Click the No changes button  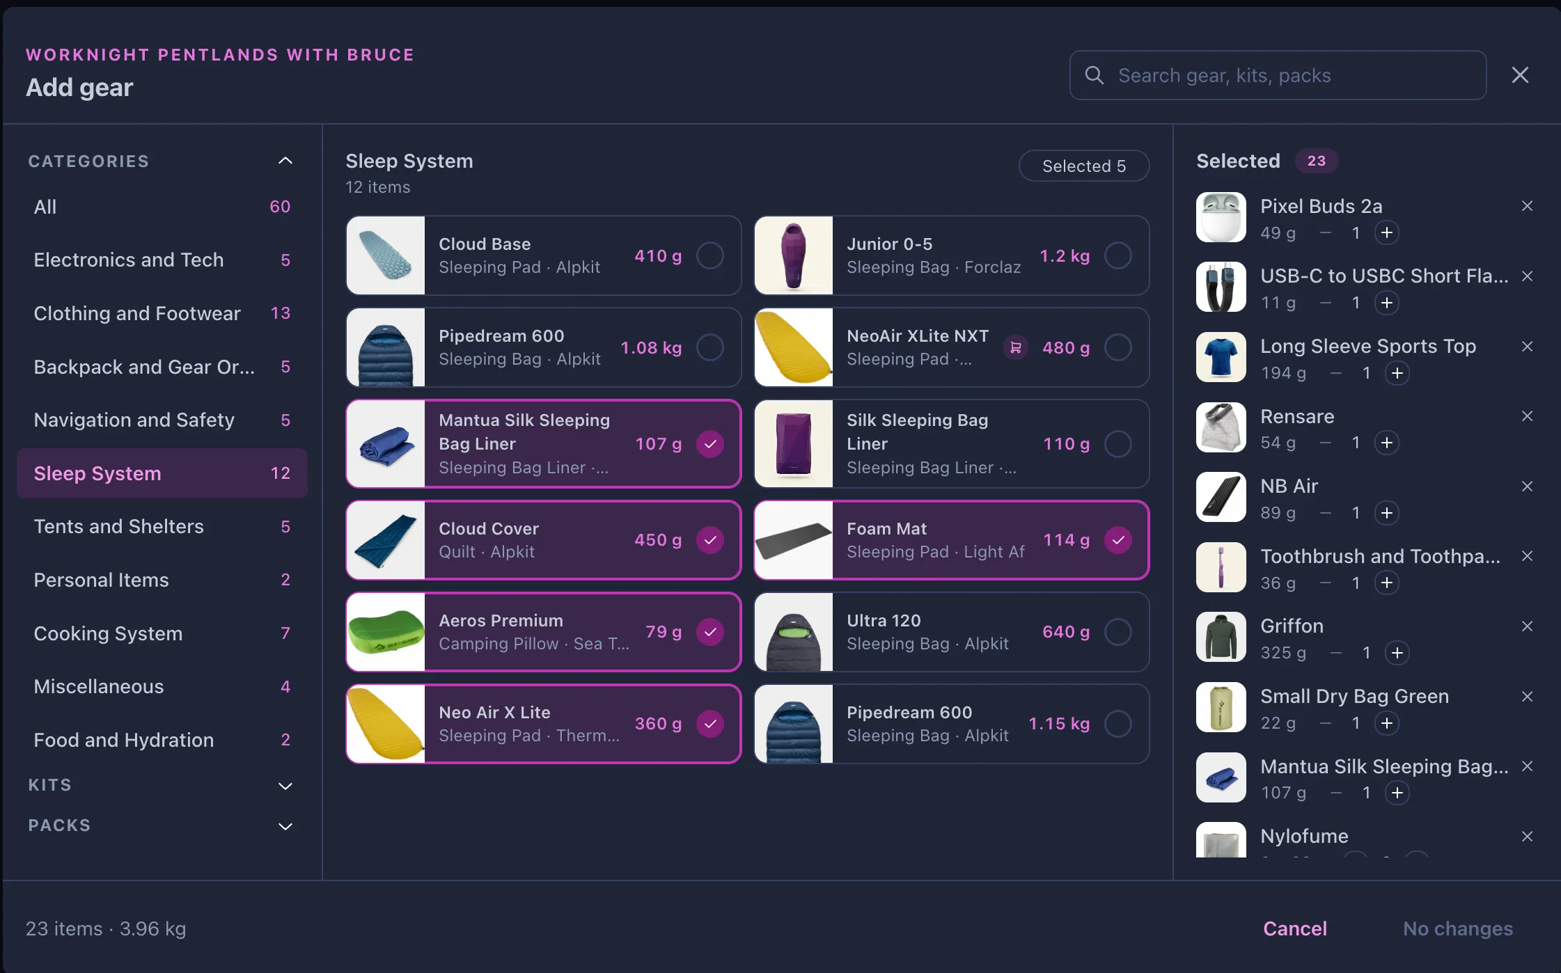coord(1458,928)
